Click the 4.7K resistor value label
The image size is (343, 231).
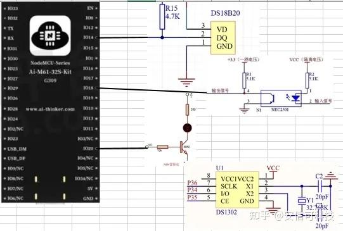[x=172, y=16]
